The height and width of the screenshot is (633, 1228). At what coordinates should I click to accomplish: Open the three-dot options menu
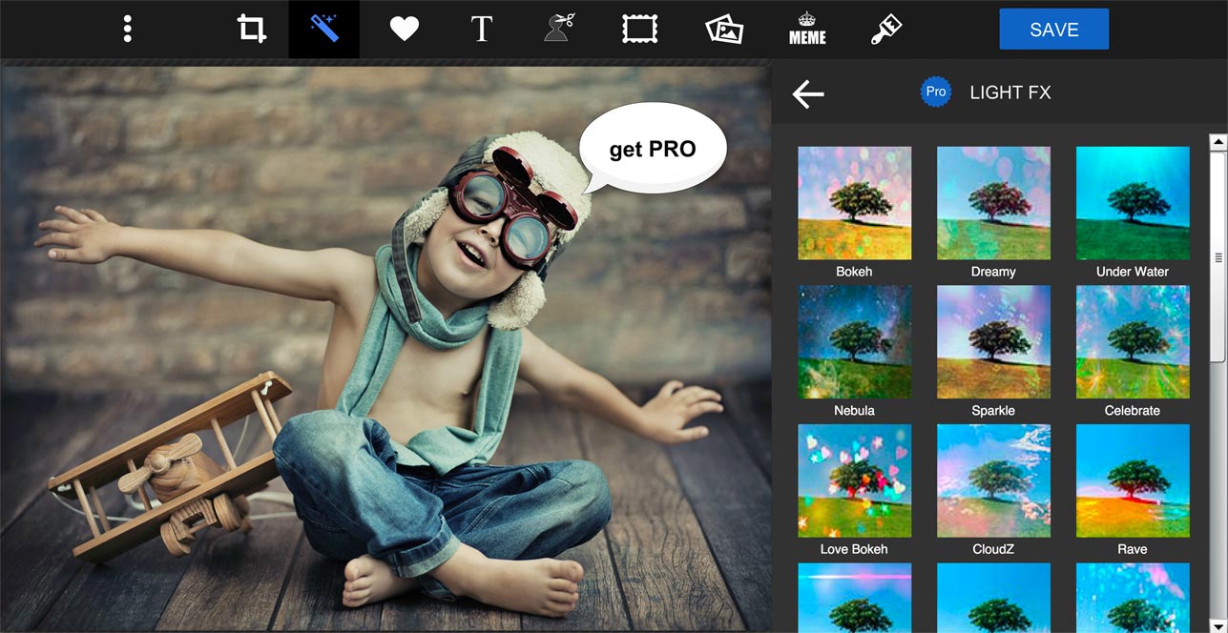point(128,29)
